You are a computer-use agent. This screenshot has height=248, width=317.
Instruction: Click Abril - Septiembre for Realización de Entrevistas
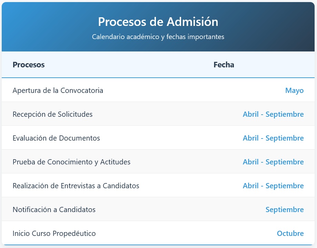pyautogui.click(x=273, y=186)
